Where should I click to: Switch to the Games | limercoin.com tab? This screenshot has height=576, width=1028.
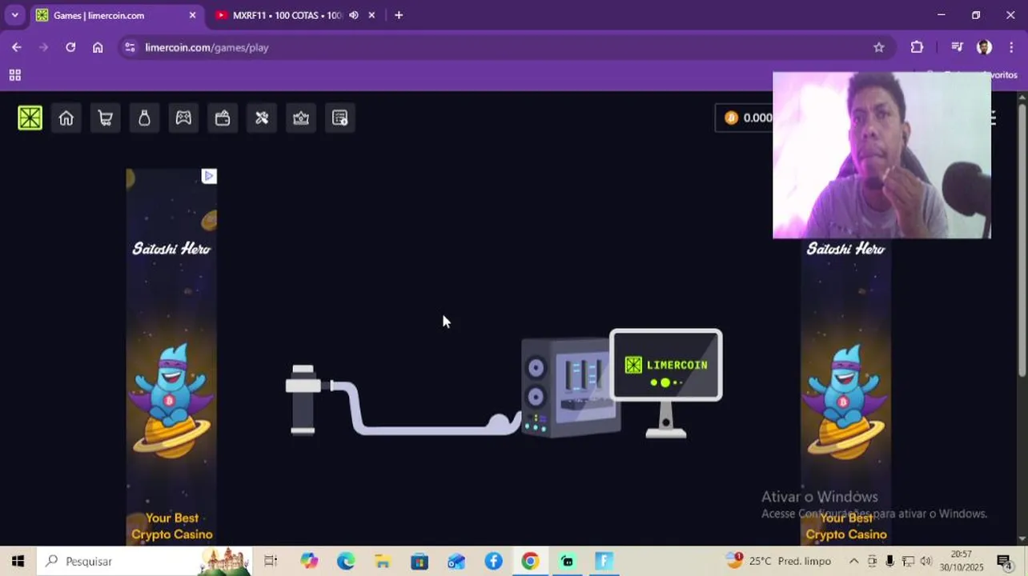click(x=115, y=15)
